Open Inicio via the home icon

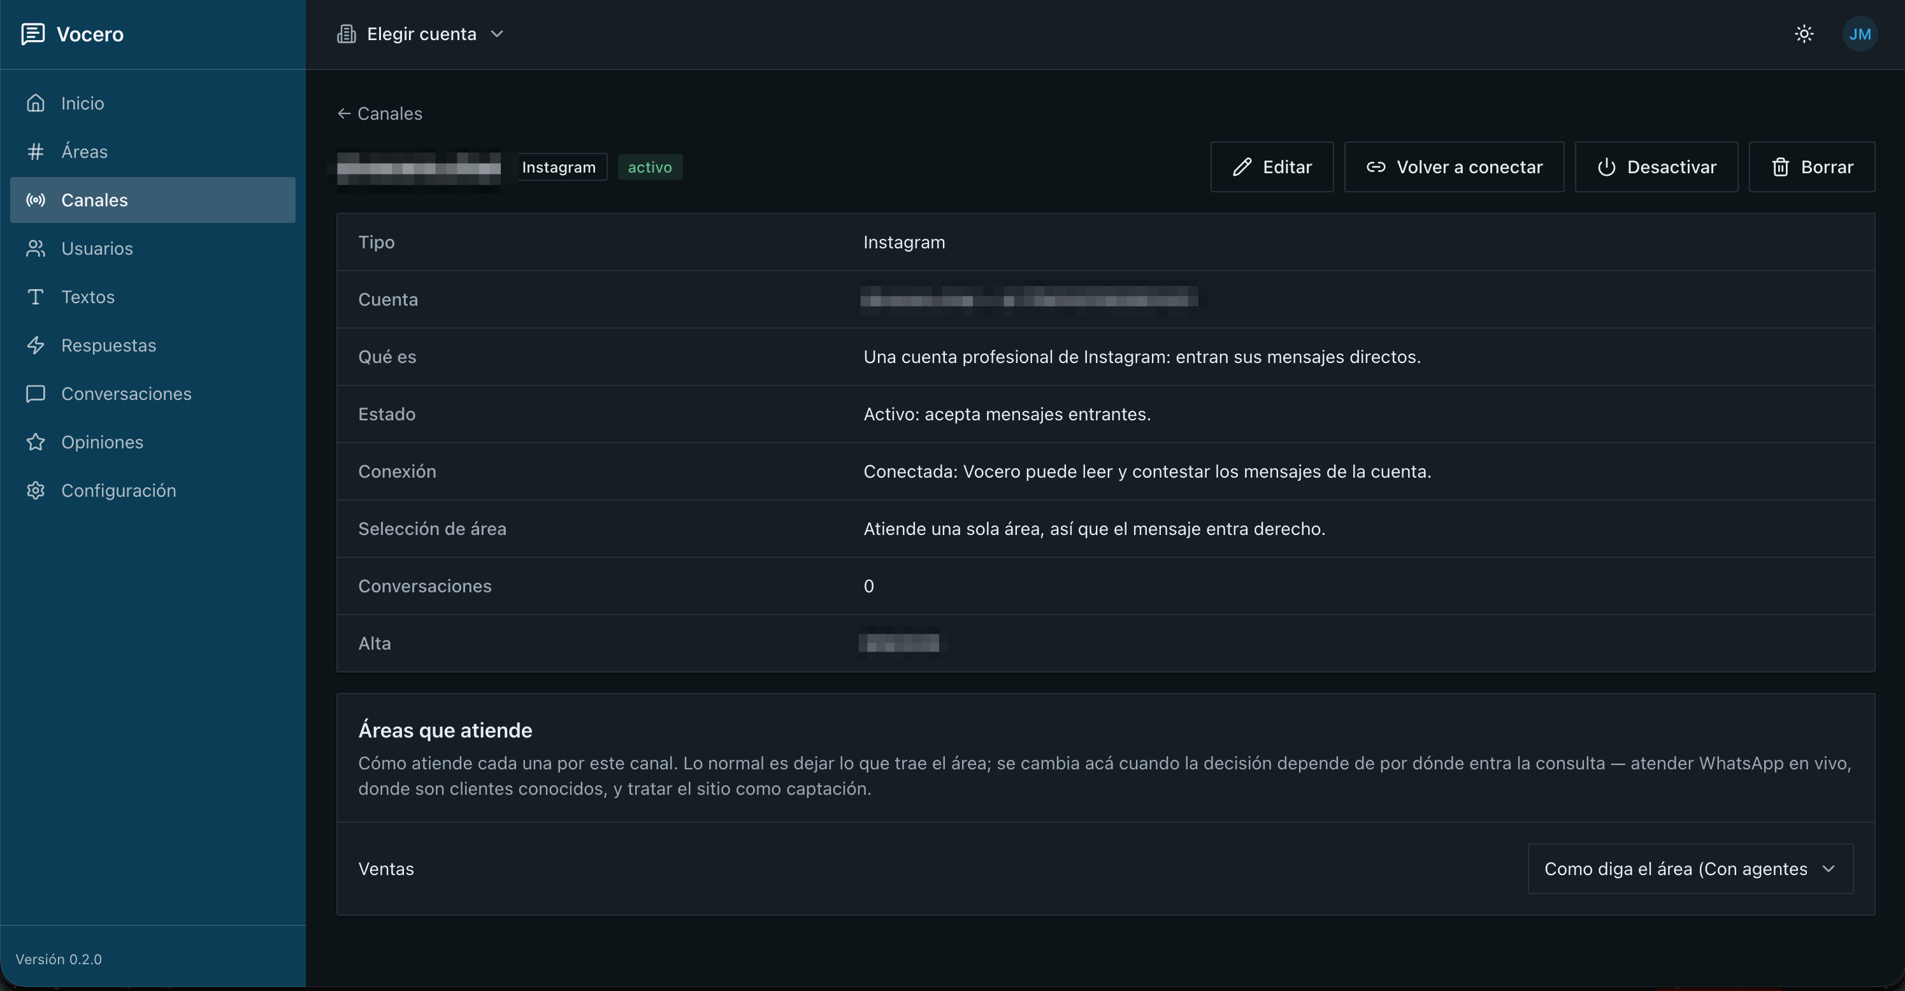[36, 103]
